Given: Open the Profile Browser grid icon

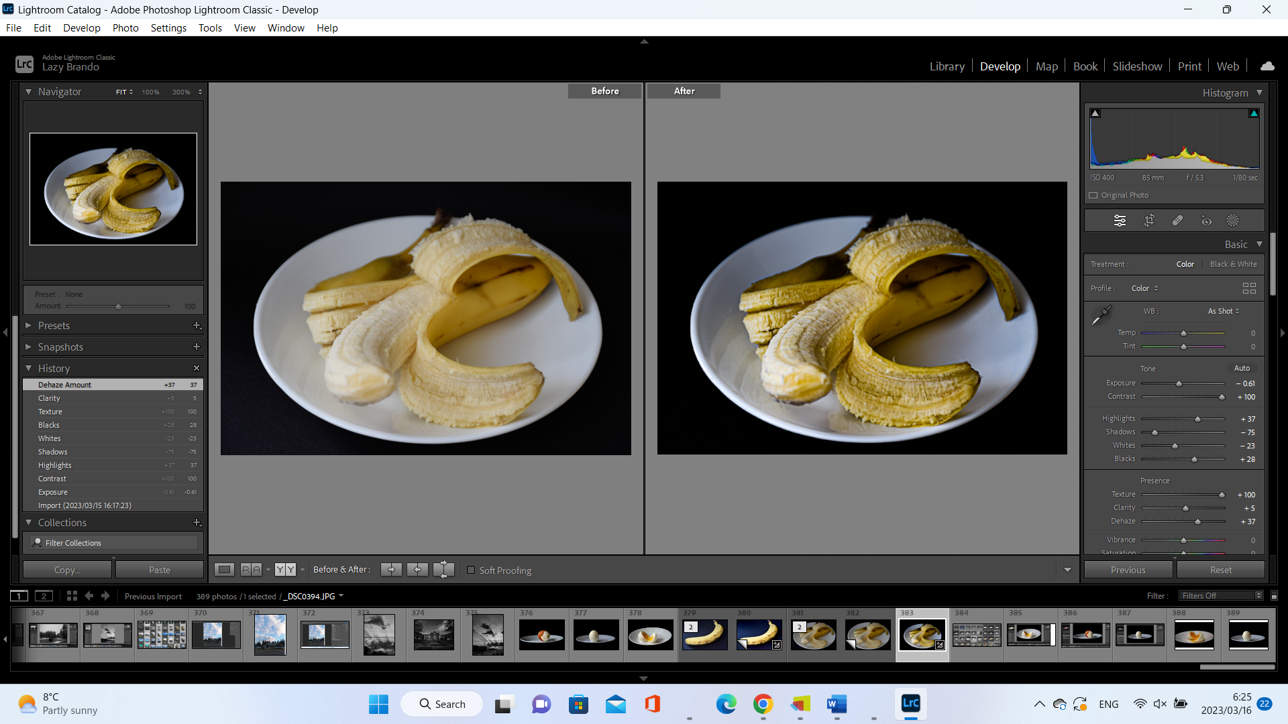Looking at the screenshot, I should click(1249, 288).
